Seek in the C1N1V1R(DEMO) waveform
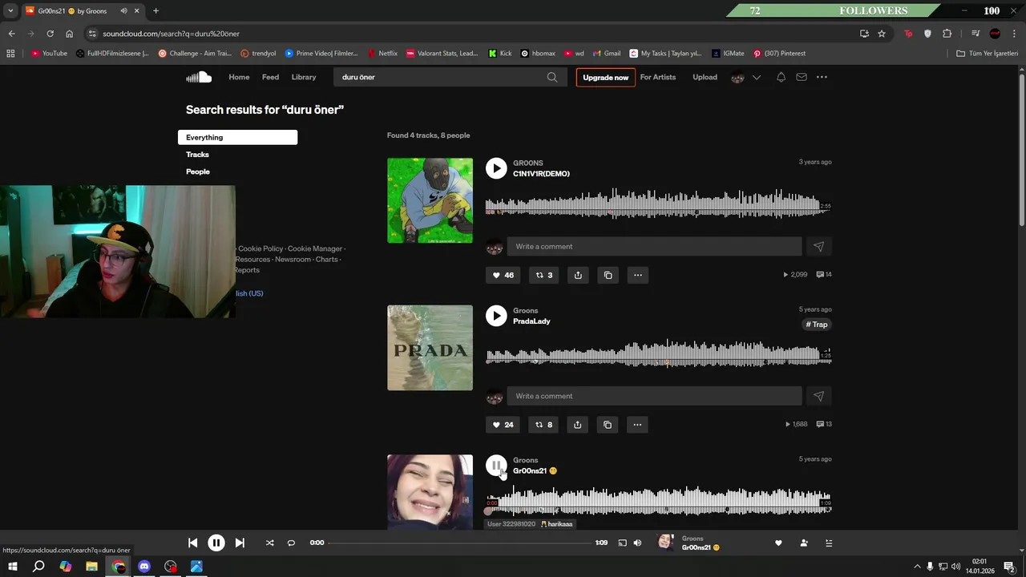Screen dimensions: 1026x577 pyautogui.click(x=658, y=204)
